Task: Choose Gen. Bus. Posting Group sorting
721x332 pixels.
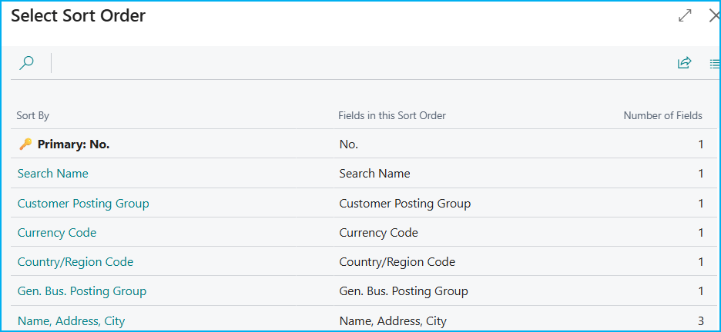Action: click(x=82, y=291)
